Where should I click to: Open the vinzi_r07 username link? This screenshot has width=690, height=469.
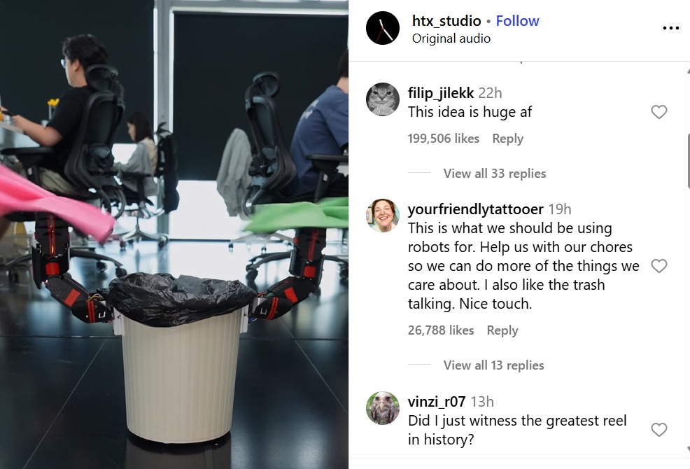(437, 402)
